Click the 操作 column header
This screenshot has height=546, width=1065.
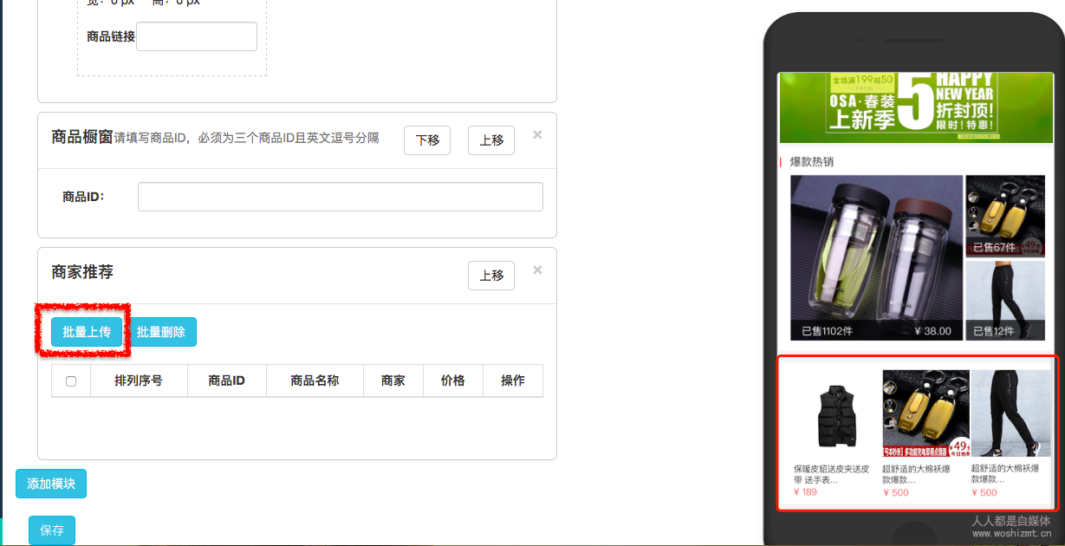513,380
